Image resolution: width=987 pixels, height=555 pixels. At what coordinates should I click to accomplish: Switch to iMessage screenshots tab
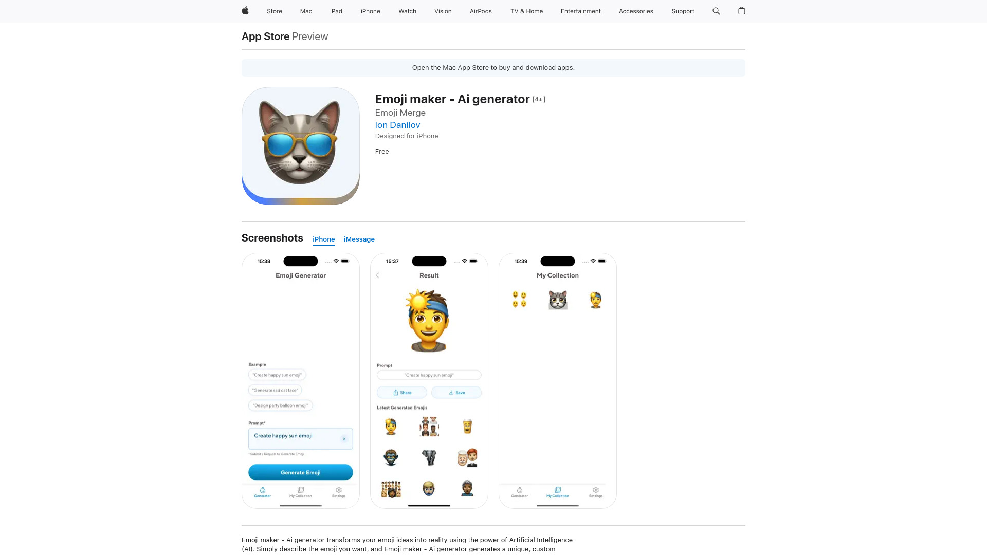point(359,239)
